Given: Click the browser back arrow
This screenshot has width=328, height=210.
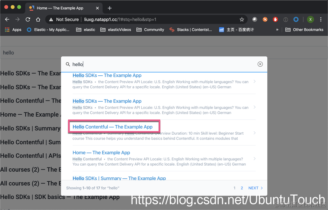Looking at the screenshot, I should click(7, 19).
